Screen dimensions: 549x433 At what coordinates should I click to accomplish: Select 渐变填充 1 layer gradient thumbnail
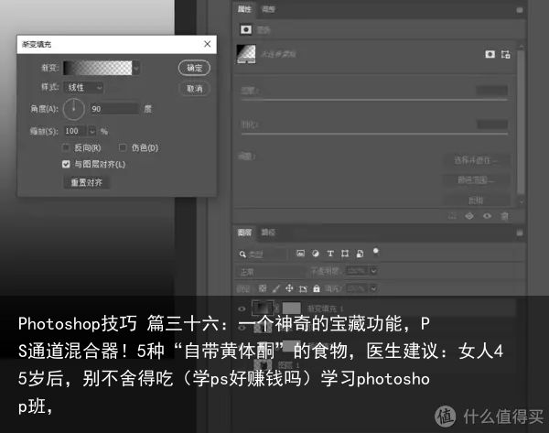coord(263,309)
